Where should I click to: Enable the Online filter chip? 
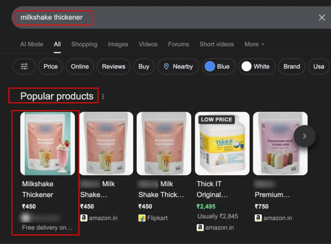80,66
